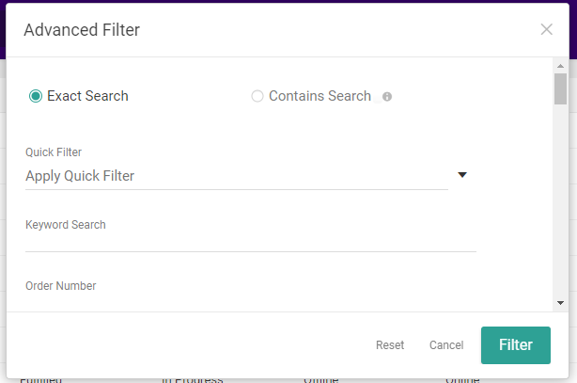Focus the Keyword Search input field
Image resolution: width=577 pixels, height=383 pixels.
(x=250, y=242)
